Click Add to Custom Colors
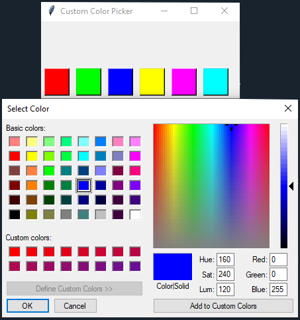300x320 pixels. pos(223,306)
